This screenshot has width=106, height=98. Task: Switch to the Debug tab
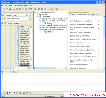[27, 93]
